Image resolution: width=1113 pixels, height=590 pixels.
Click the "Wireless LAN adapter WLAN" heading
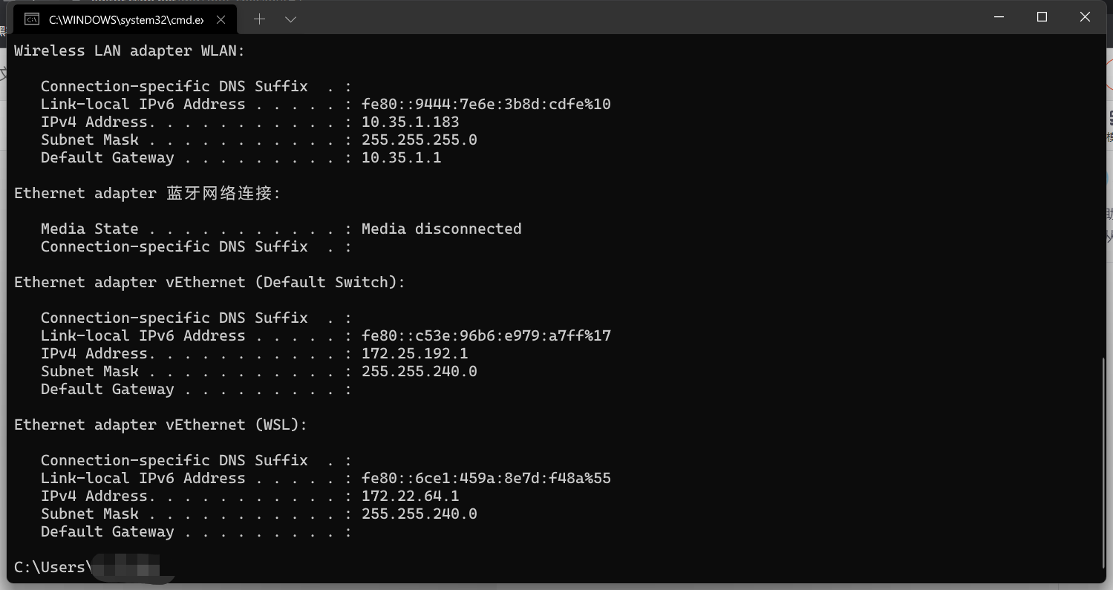(x=129, y=51)
